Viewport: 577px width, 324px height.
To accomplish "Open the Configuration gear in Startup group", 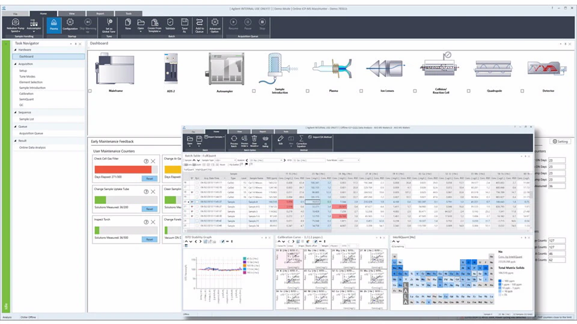I will 70,24.
